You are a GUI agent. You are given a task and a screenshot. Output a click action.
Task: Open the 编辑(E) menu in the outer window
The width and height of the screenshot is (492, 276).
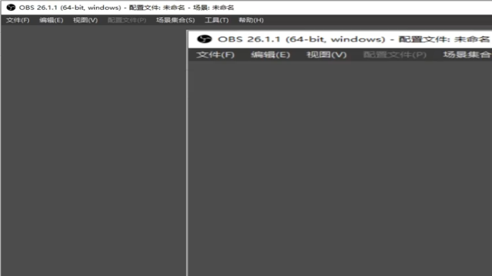[51, 20]
